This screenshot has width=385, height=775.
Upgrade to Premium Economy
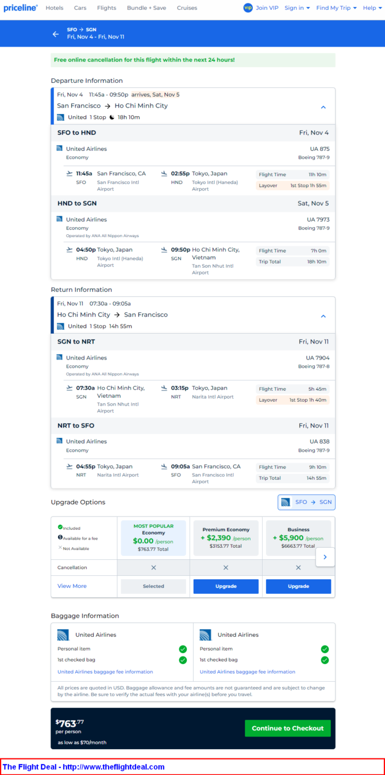pyautogui.click(x=226, y=586)
